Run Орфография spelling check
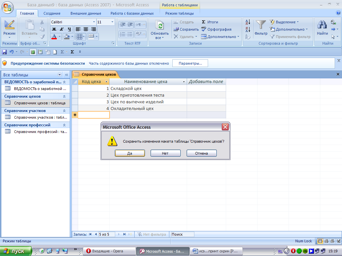The width and height of the screenshot is (342, 256). (216, 29)
